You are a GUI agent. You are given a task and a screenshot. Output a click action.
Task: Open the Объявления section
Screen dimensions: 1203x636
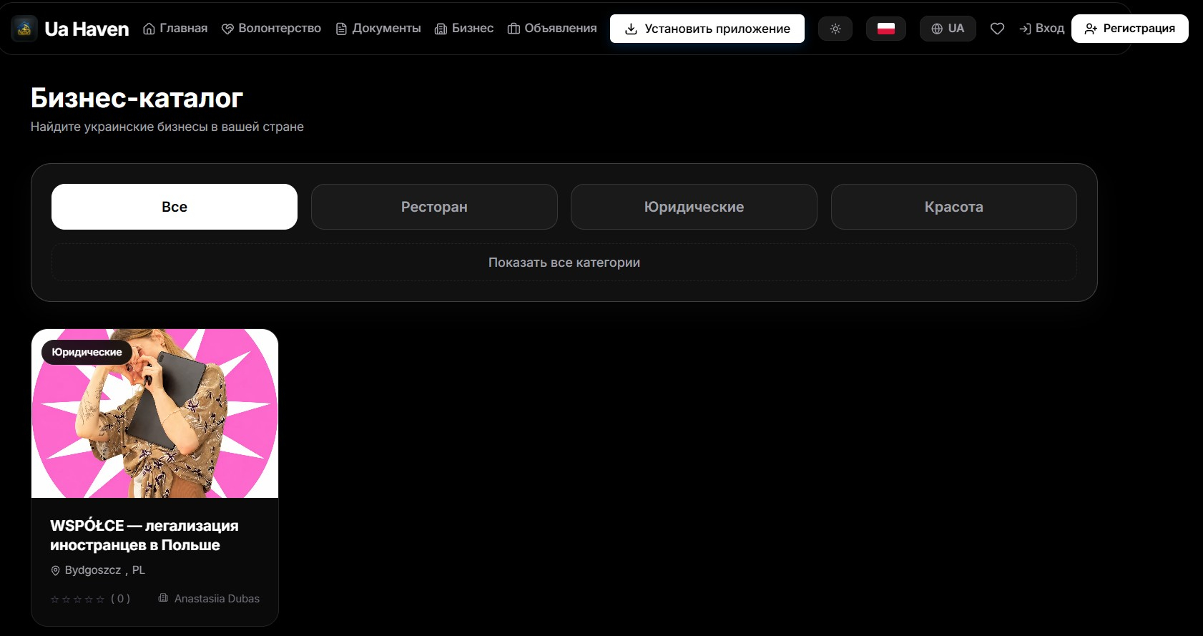(x=552, y=29)
